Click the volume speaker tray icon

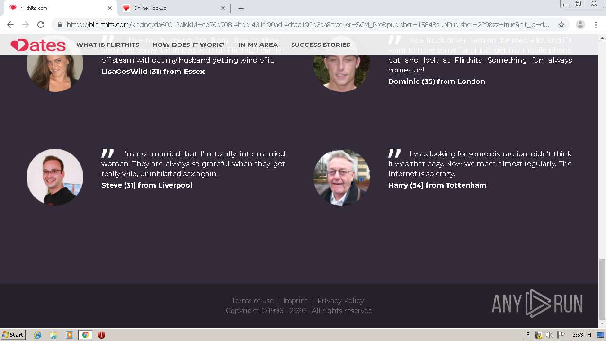click(549, 335)
